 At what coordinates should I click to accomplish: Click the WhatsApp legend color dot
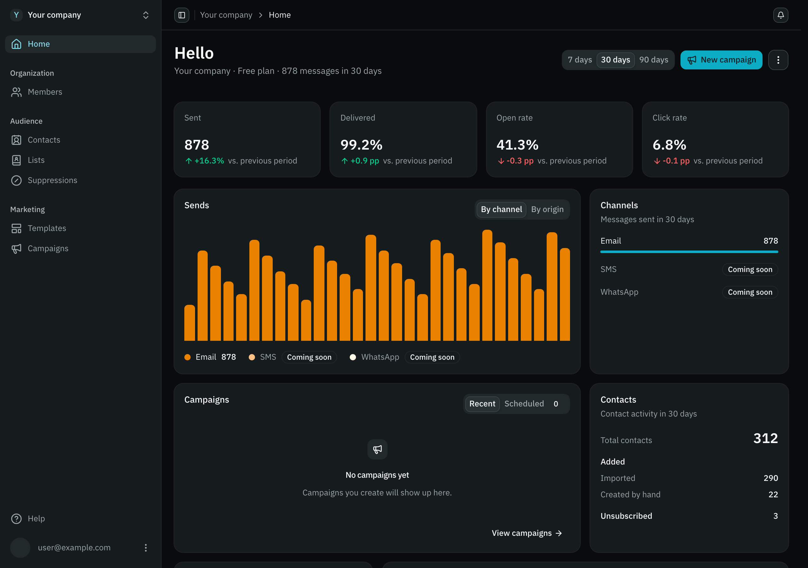[x=353, y=357]
